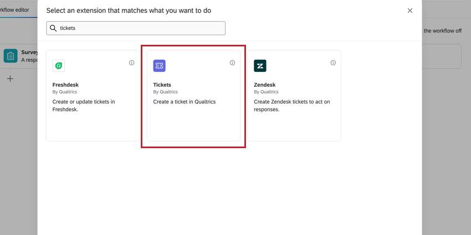Click the Tickets title text
This screenshot has height=235, width=471.
click(x=162, y=85)
